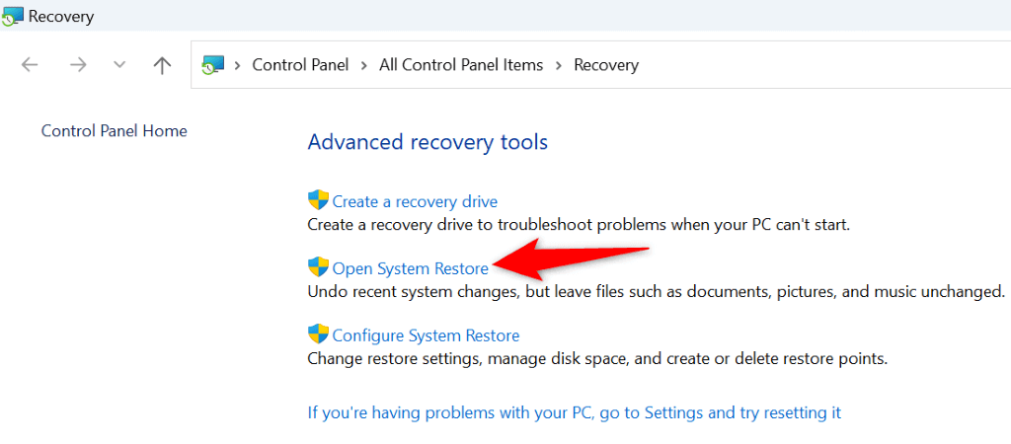Open Control Panel Home link

point(114,130)
